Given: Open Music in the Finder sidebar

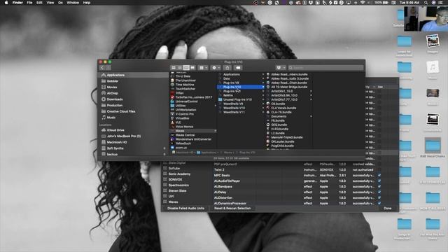Looking at the screenshot, I should point(111,118).
